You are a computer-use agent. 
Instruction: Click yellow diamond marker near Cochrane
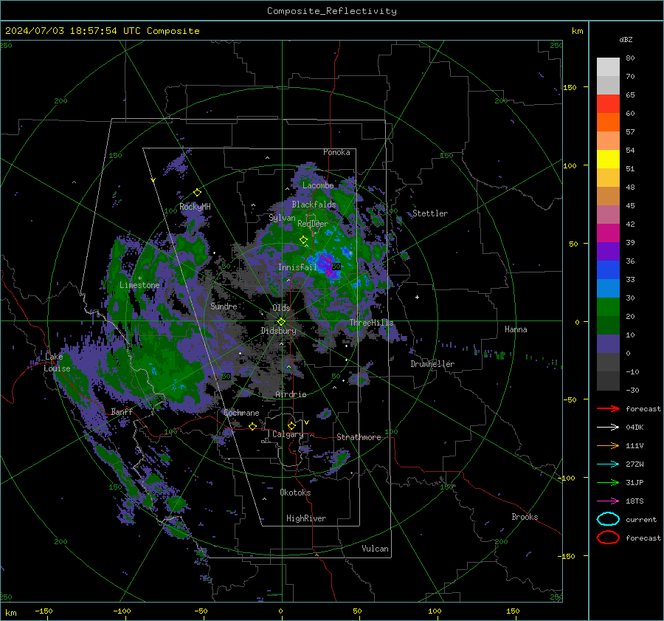(x=252, y=426)
